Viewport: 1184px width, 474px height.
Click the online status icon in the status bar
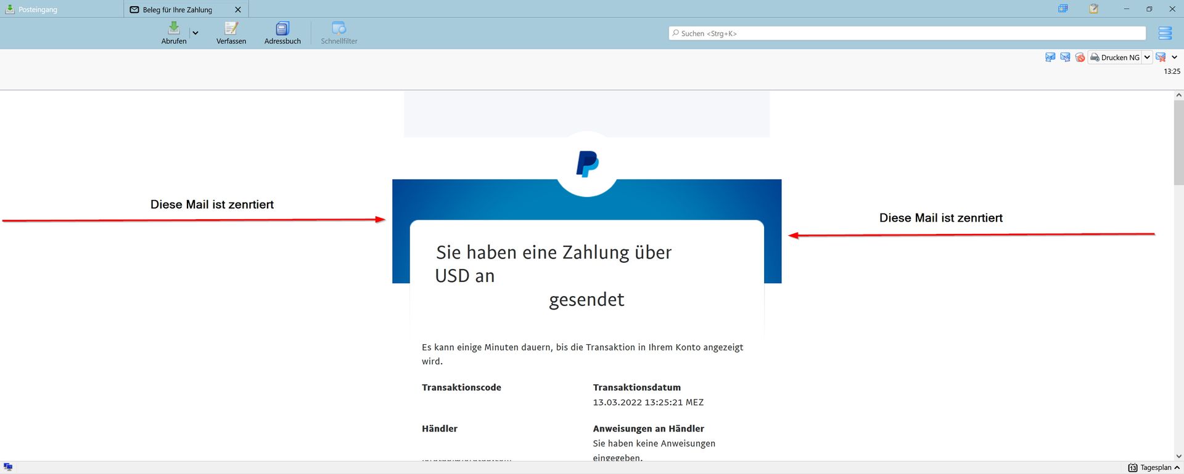8,467
